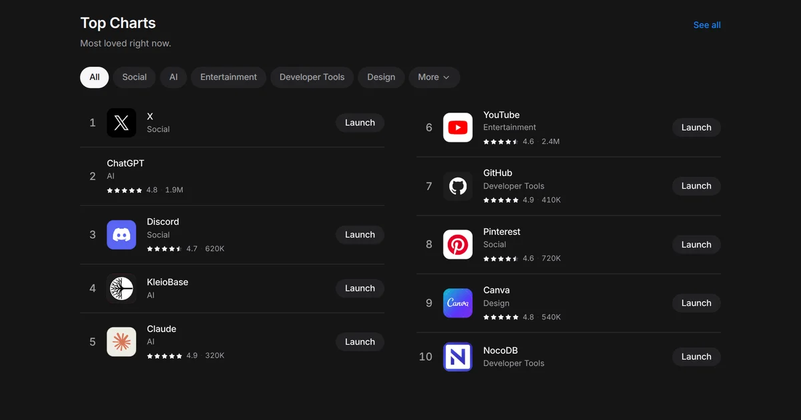Viewport: 801px width, 420px height.
Task: Launch the X app
Action: [x=360, y=123]
